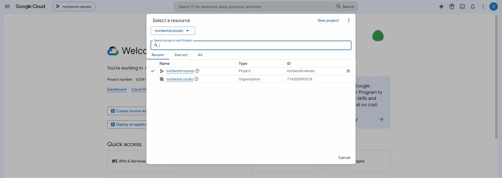This screenshot has height=178, width=502.
Task: Click the Google Cloud logo
Action: pos(30,6)
